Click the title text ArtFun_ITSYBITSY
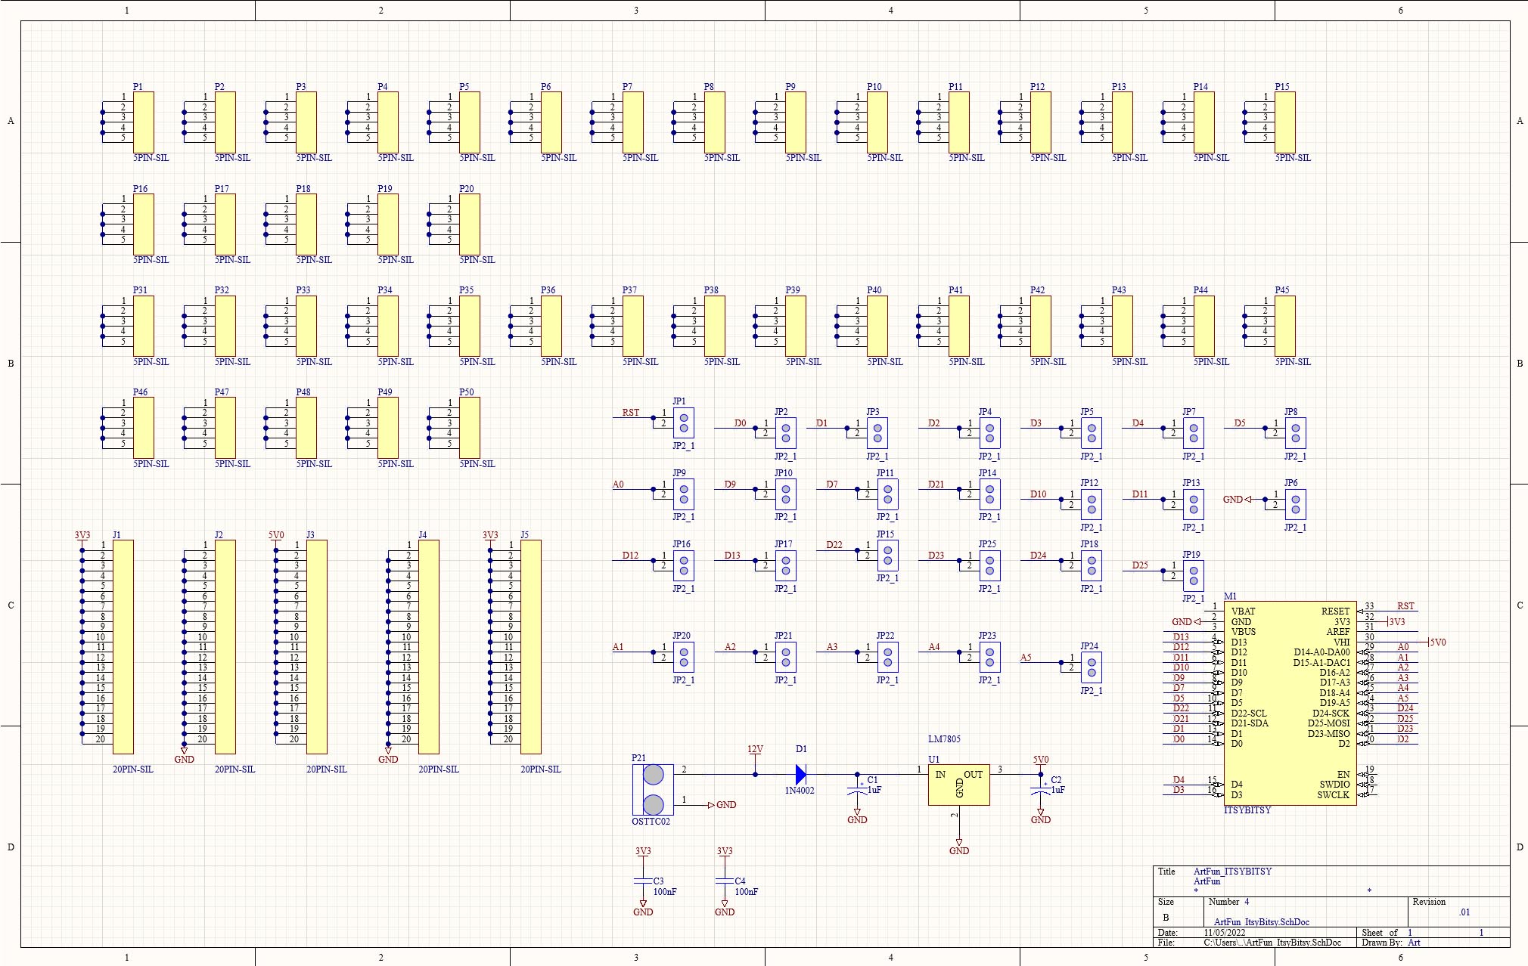Viewport: 1528px width, 966px height. pyautogui.click(x=1232, y=872)
